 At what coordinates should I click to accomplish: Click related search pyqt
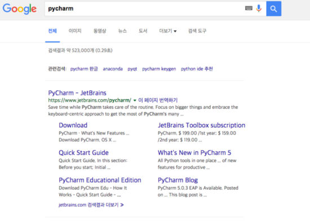132,69
